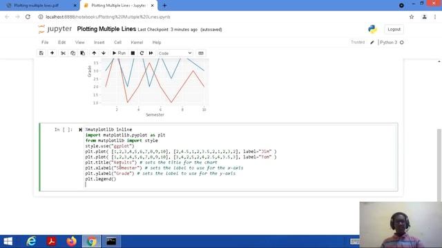
Task: Open Adobe Acrobat Reader from the taskbar
Action: click(x=51, y=241)
